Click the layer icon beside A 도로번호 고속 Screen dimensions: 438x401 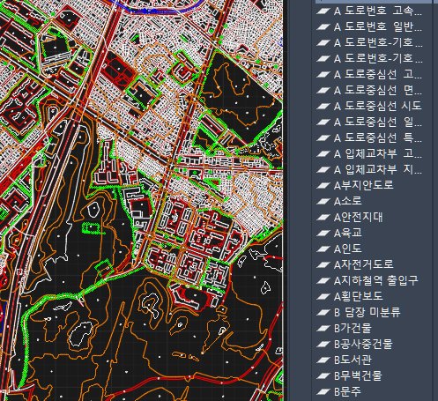click(323, 11)
